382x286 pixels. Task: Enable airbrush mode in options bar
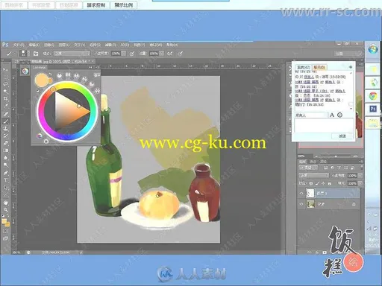click(170, 54)
